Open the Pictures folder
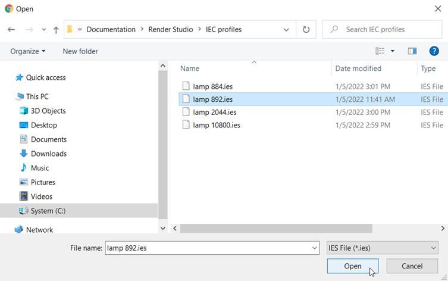 click(x=43, y=182)
